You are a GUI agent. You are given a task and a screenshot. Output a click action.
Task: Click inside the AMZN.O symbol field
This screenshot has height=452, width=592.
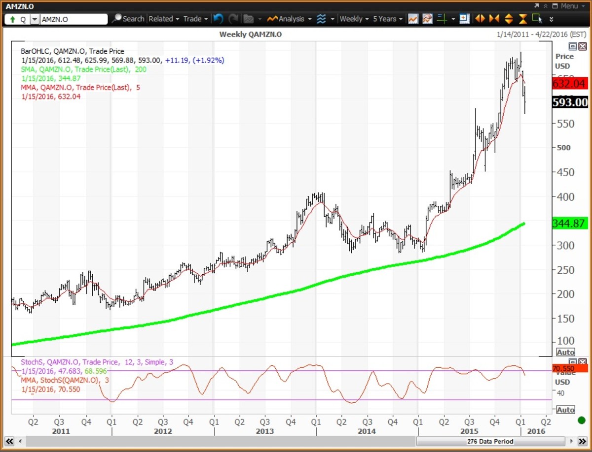(x=74, y=19)
